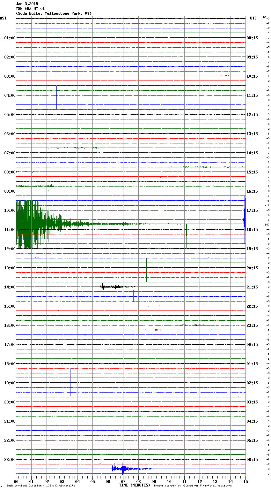Click the "TIME (MINUTES)" axis title
The height and width of the screenshot is (490, 271).
(x=135, y=485)
